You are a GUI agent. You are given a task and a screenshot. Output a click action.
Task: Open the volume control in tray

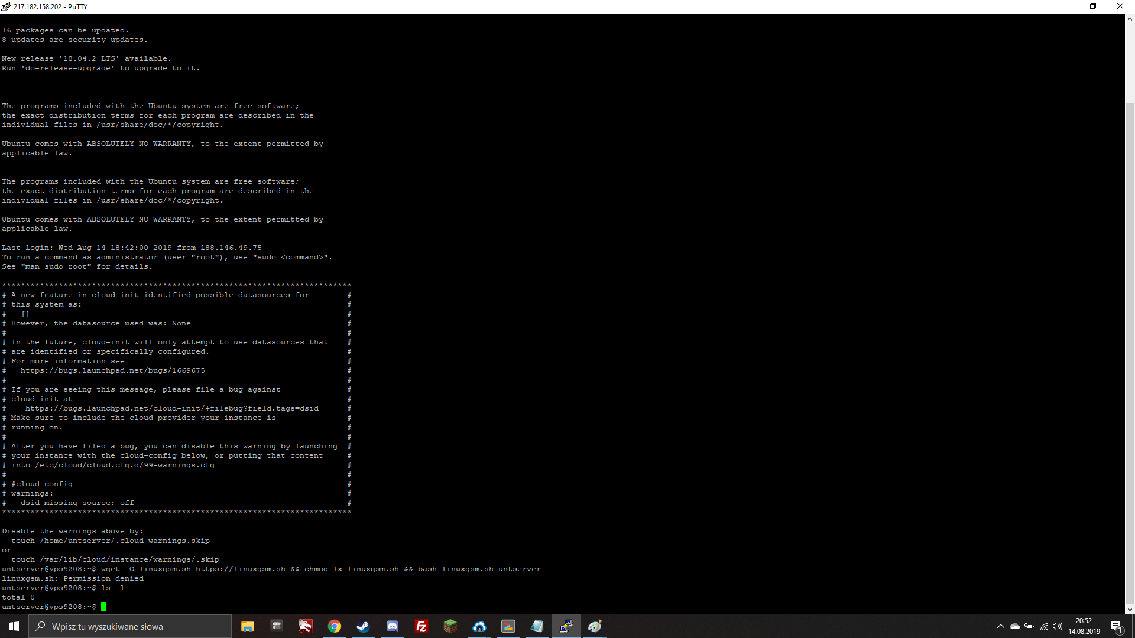pyautogui.click(x=1058, y=626)
